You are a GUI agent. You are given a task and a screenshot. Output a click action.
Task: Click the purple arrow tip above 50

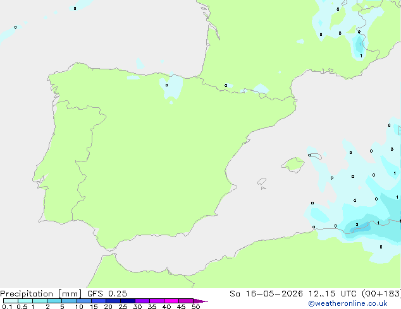pyautogui.click(x=200, y=301)
